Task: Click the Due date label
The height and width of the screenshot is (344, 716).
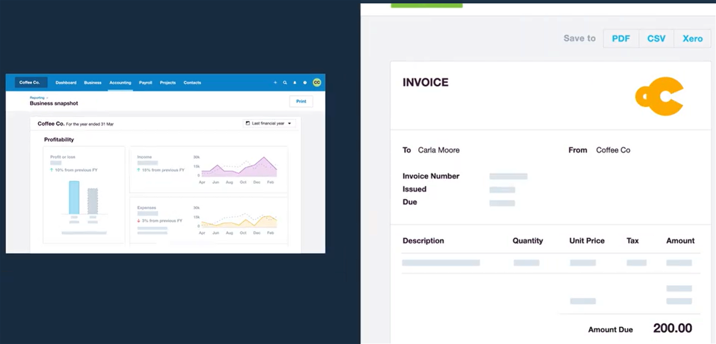Action: [410, 202]
